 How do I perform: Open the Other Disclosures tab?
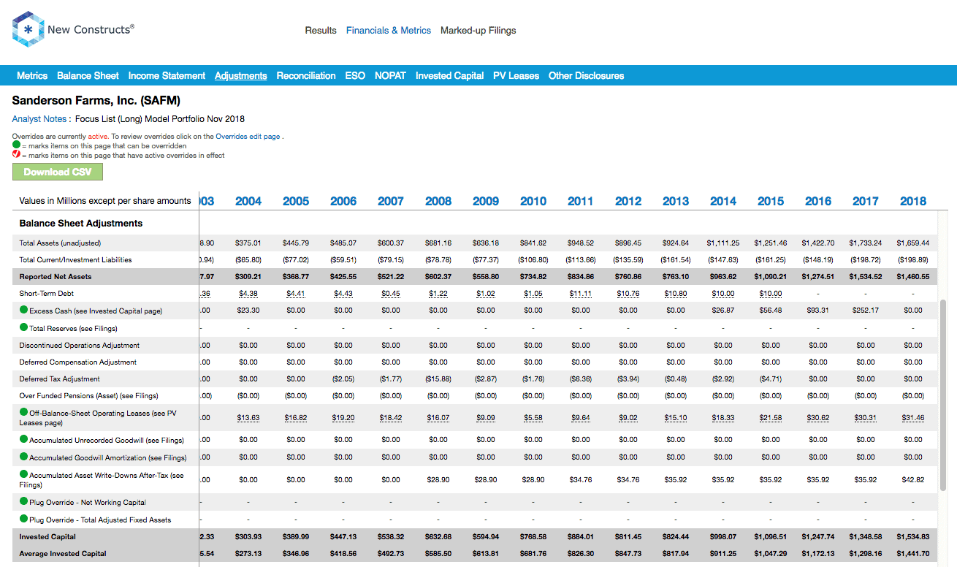click(x=587, y=75)
